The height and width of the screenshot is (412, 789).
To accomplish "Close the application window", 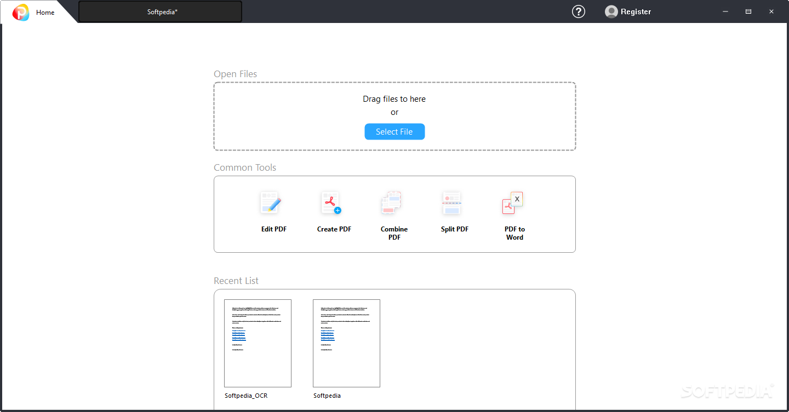I will click(771, 11).
